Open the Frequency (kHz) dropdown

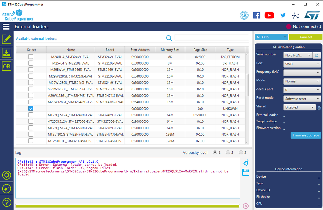coord(302,73)
